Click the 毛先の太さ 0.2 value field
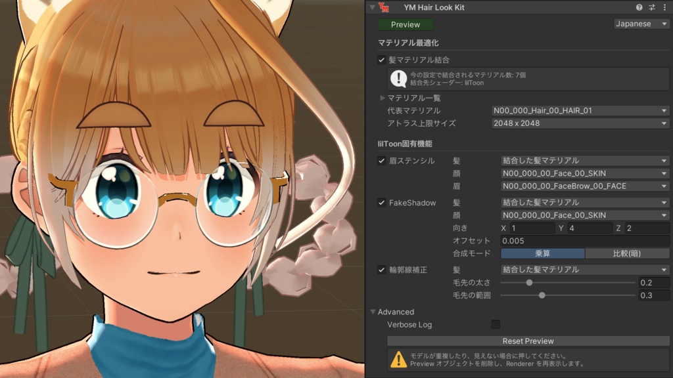Screen dimensions: 673x378 pyautogui.click(x=654, y=282)
